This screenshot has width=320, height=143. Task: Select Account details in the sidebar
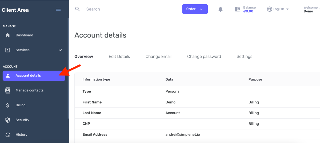point(34,75)
